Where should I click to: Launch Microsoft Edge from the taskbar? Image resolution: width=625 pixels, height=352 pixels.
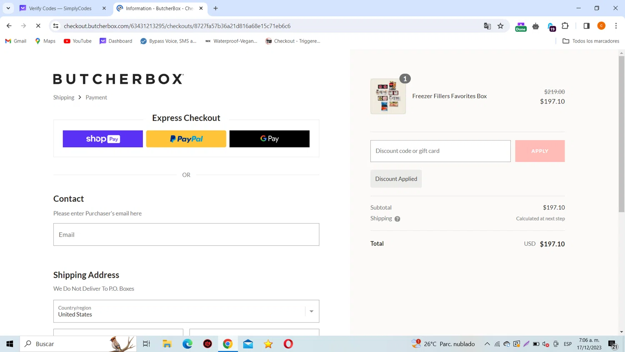[187, 344]
